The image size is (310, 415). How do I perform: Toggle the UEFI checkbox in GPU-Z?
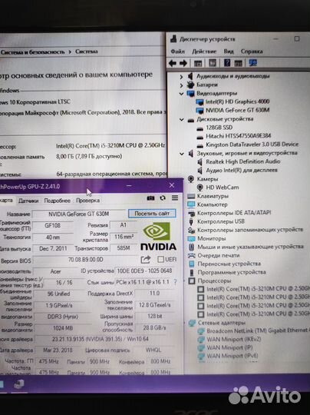(x=160, y=259)
